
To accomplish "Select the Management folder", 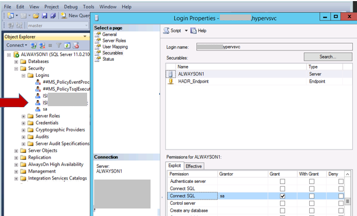I will pos(41,172).
